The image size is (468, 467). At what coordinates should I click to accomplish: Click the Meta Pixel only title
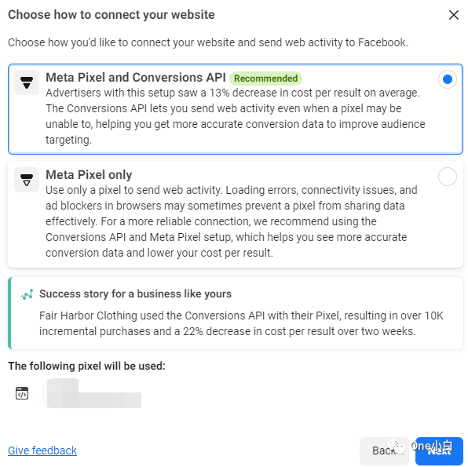pos(89,175)
